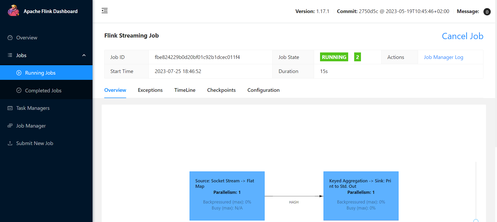Select the job Overview tab
Screen dimensions: 497x222
coord(115,90)
